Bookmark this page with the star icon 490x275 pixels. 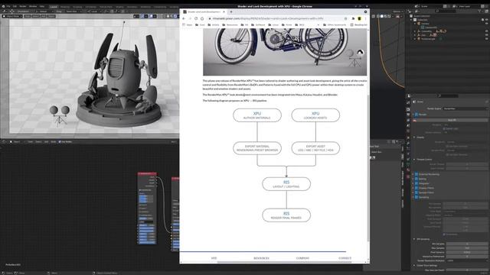345,18
